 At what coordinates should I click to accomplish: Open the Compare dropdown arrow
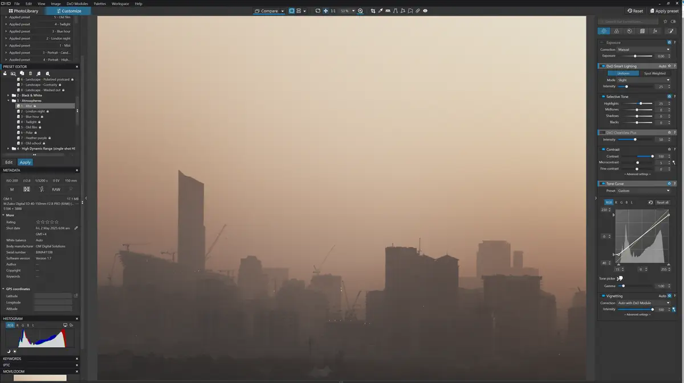pos(282,11)
